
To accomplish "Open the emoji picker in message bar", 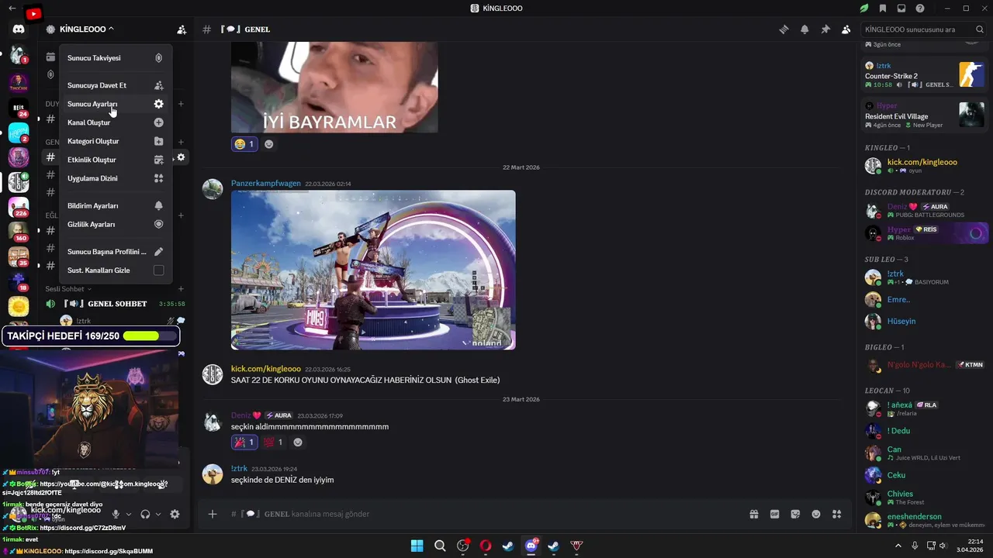I will (816, 514).
